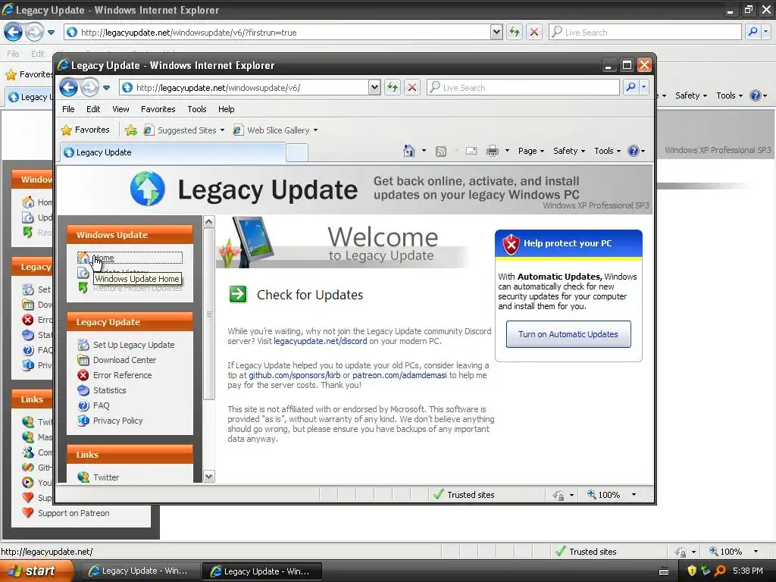Open Edit menu in front window

point(93,109)
